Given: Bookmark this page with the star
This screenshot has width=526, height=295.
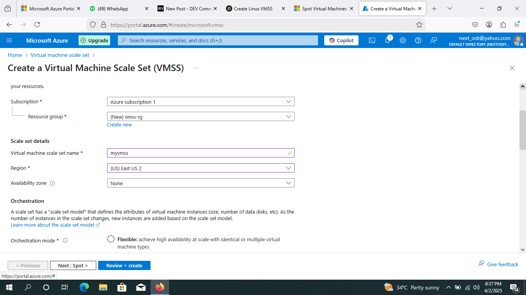Looking at the screenshot, I should pyautogui.click(x=419, y=25).
